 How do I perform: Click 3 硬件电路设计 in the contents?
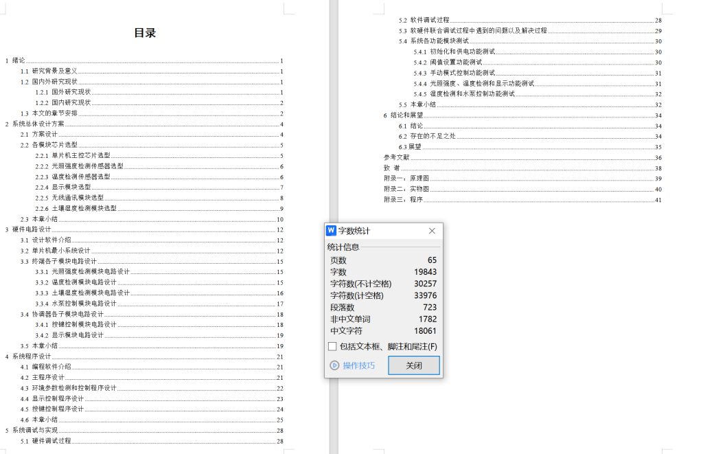[x=30, y=229]
